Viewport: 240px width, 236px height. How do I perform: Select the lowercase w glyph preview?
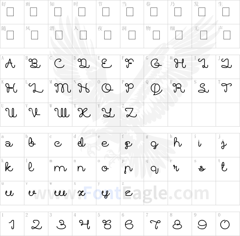coord(61,193)
